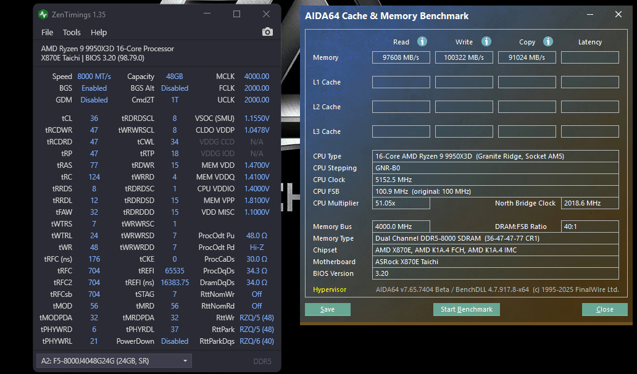Click the X870E Taichi BIOS 3.20 line

93,58
